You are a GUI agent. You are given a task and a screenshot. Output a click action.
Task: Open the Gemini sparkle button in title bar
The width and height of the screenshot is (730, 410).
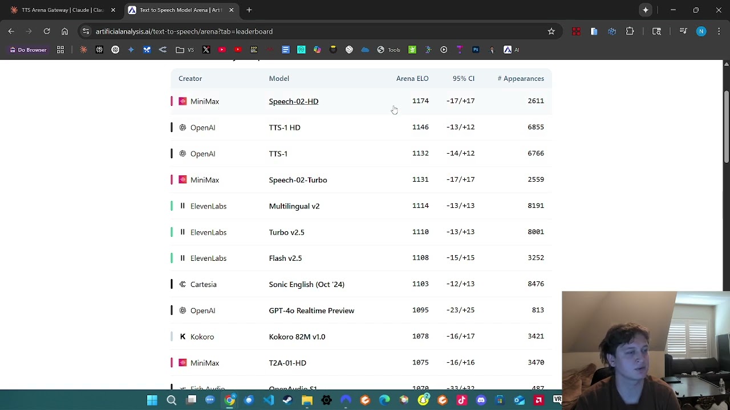tap(646, 10)
